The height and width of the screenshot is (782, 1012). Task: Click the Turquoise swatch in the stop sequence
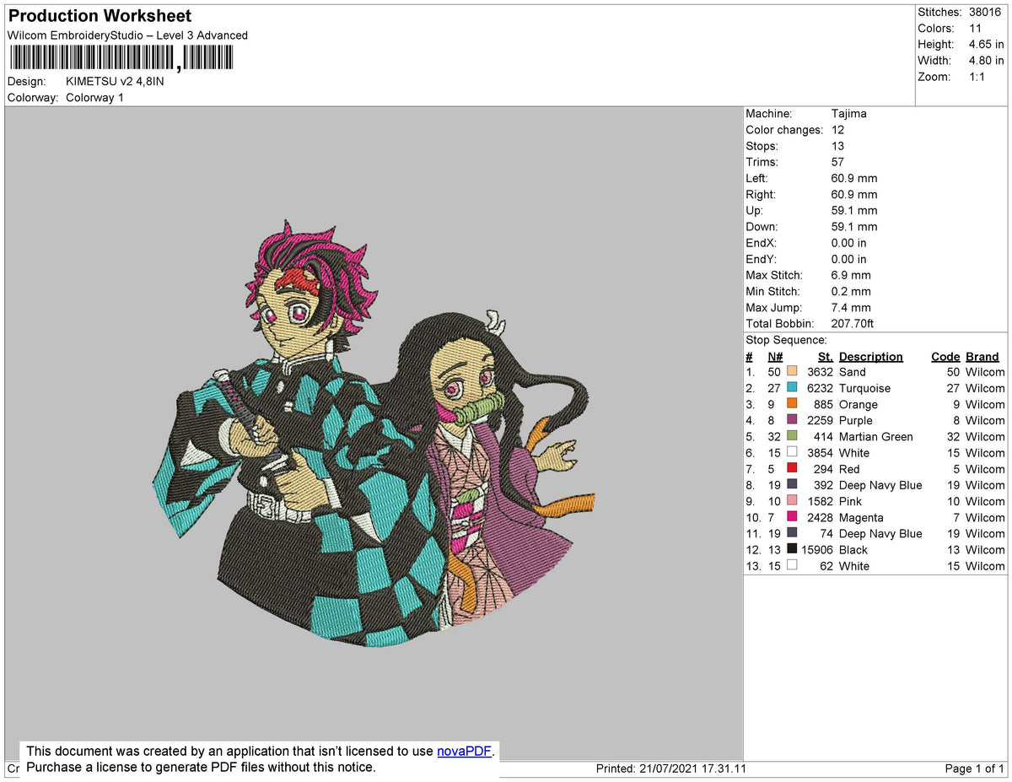click(791, 388)
